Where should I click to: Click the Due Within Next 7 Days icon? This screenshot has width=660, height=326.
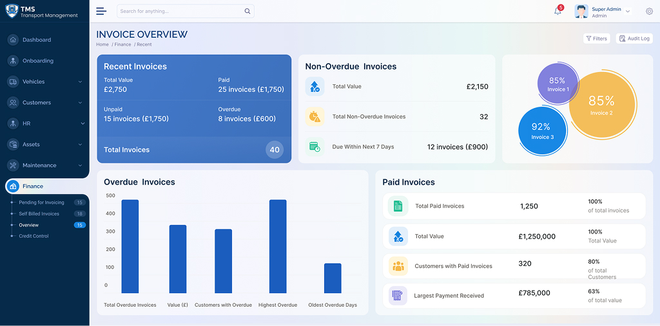(x=315, y=147)
